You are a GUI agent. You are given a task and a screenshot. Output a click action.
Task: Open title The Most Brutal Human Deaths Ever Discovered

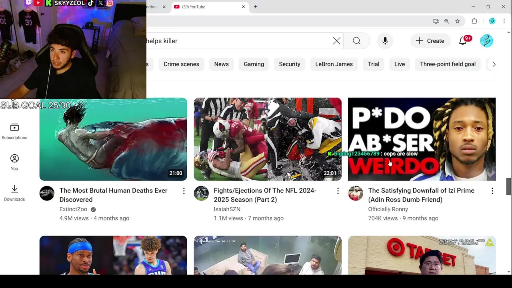point(114,195)
